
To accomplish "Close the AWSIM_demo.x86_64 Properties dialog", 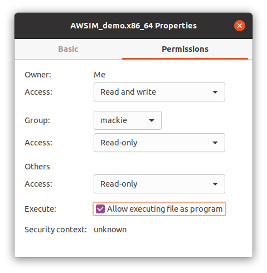I will click(240, 26).
